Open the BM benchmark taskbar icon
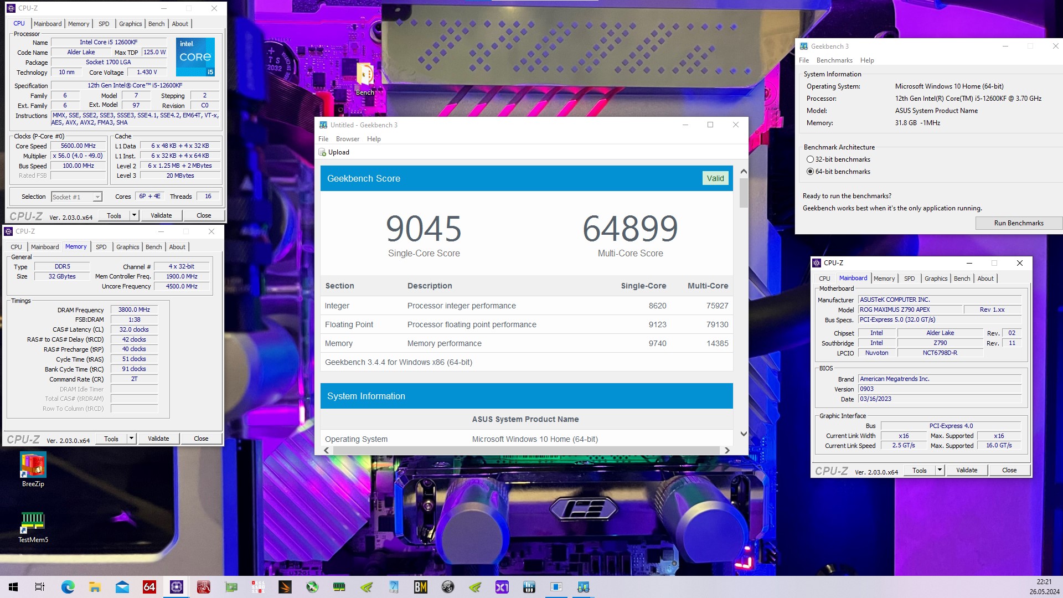The height and width of the screenshot is (598, 1063). click(421, 587)
